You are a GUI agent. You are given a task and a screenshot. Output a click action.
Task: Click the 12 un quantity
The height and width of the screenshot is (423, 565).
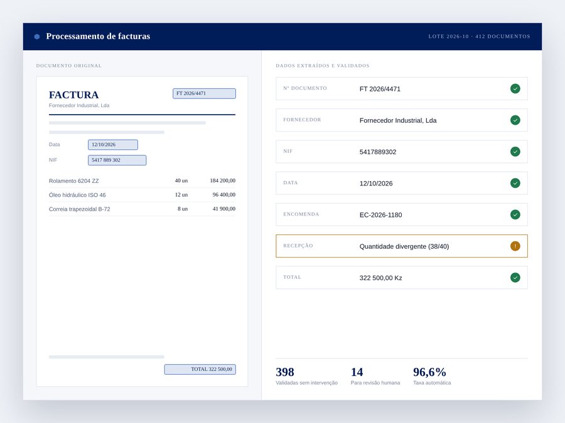tap(181, 195)
